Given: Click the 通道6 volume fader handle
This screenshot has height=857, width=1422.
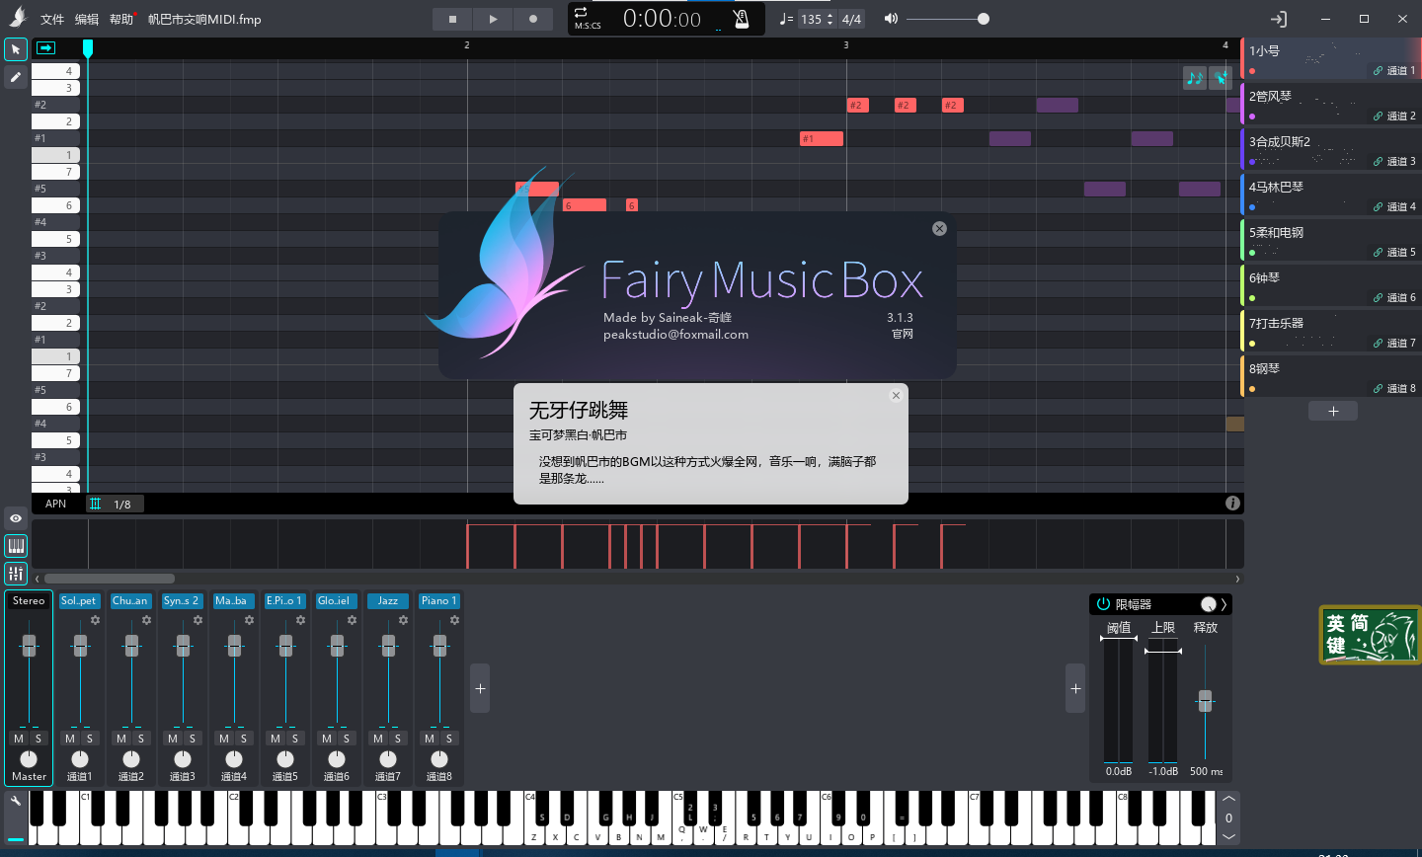Looking at the screenshot, I should (337, 646).
